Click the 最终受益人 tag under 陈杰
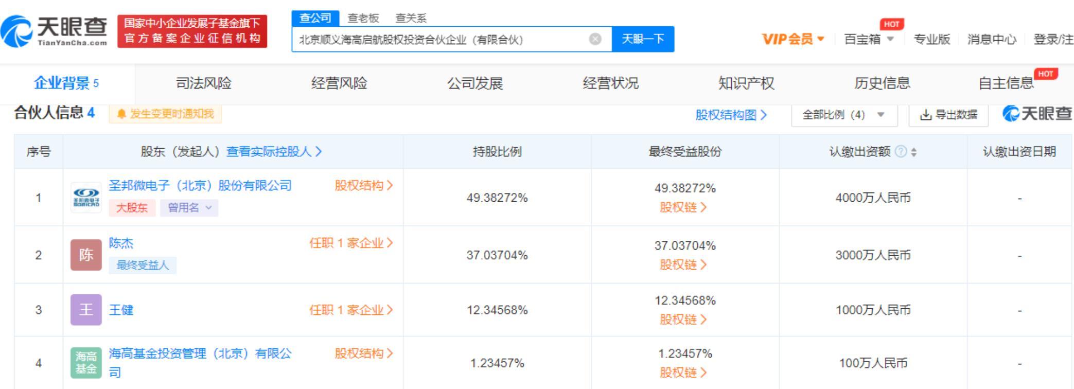This screenshot has height=389, width=1074. pyautogui.click(x=143, y=265)
